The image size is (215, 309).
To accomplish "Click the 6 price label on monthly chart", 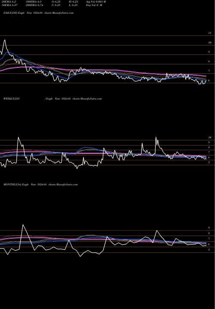I will [209, 244].
